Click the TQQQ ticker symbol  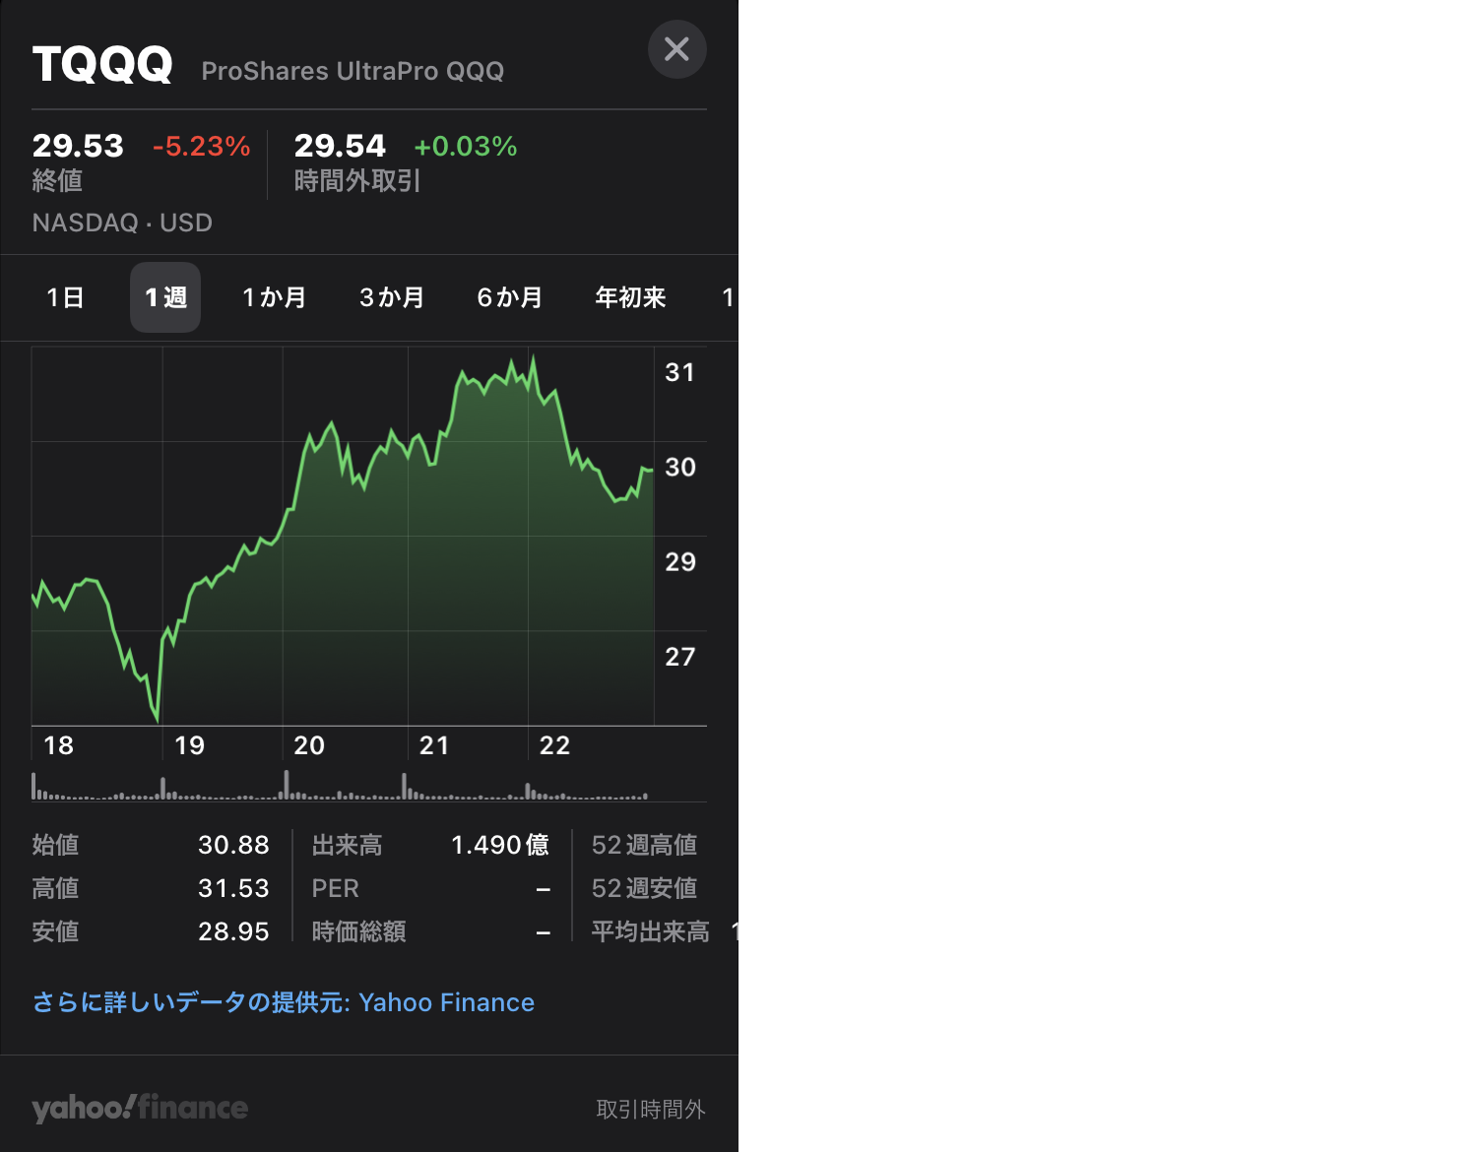click(102, 63)
